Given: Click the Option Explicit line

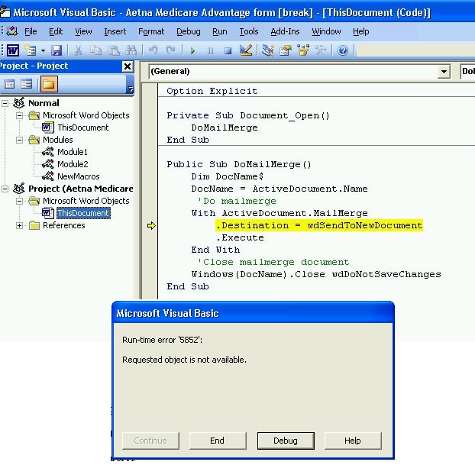Looking at the screenshot, I should (212, 91).
